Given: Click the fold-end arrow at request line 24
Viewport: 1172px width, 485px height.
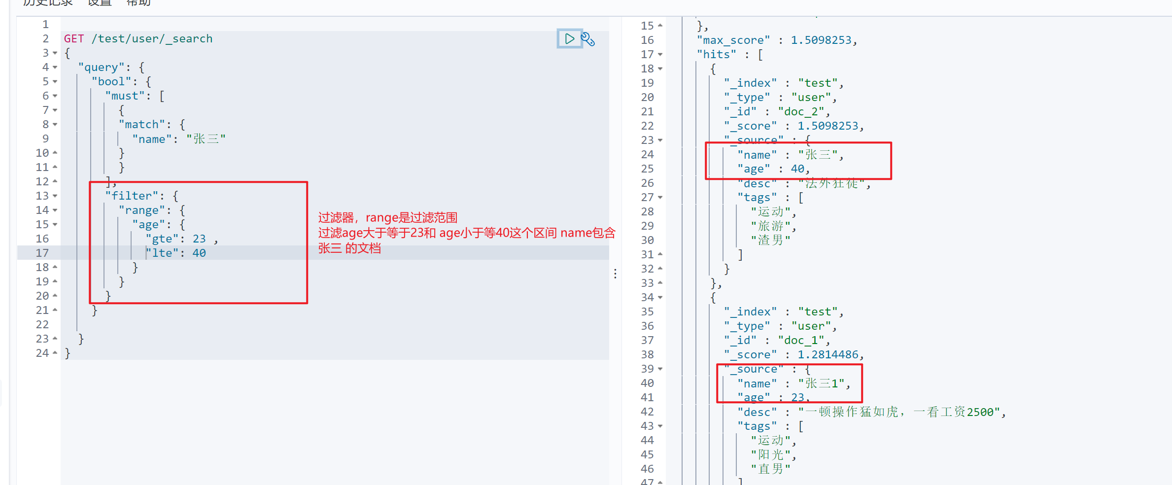Looking at the screenshot, I should 55,353.
